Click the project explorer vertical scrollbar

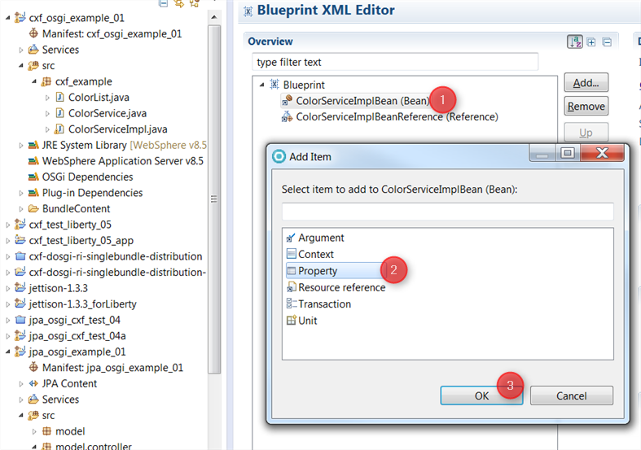pos(214,199)
